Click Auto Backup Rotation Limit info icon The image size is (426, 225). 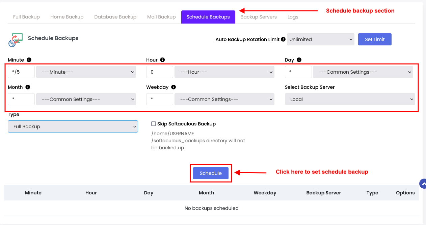pyautogui.click(x=283, y=39)
